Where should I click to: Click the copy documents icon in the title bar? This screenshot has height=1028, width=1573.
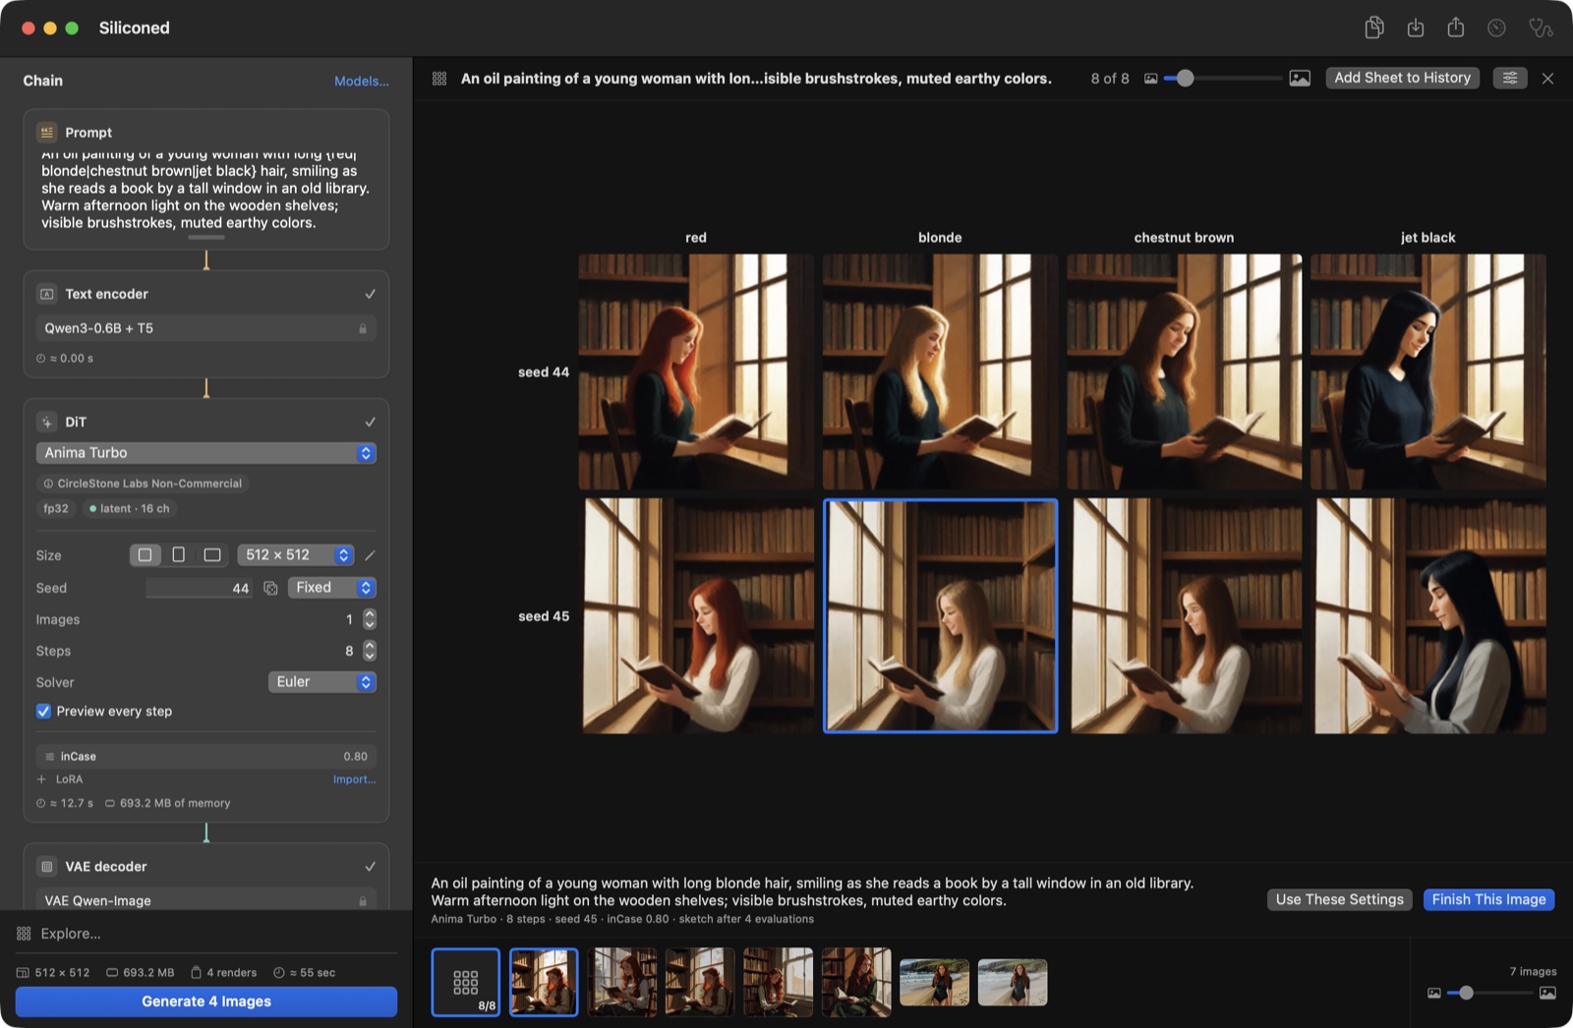1374,28
